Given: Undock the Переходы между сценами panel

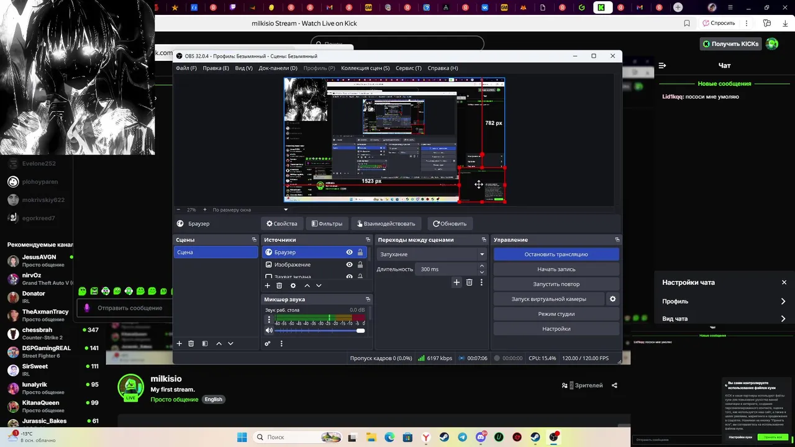Looking at the screenshot, I should (484, 240).
